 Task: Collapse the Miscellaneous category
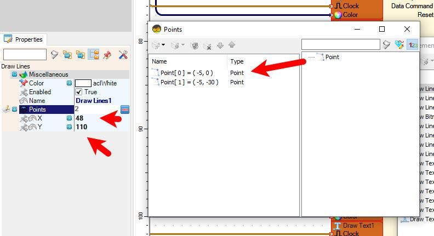pyautogui.click(x=14, y=74)
